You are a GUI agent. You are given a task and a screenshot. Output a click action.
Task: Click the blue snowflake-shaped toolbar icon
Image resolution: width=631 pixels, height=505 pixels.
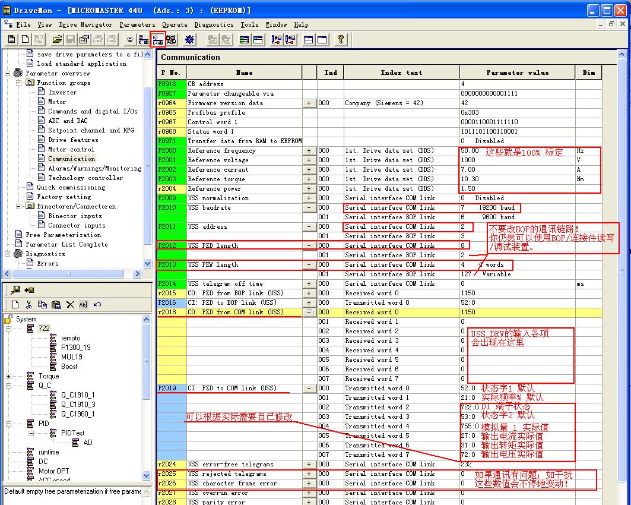tap(190, 40)
